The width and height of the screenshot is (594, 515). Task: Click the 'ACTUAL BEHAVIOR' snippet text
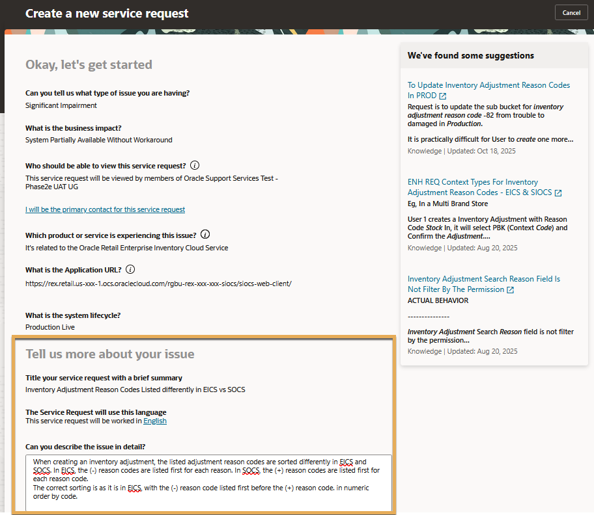point(438,300)
